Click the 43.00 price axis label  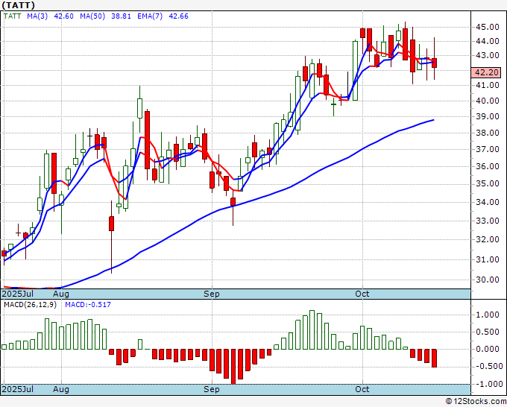(x=488, y=55)
